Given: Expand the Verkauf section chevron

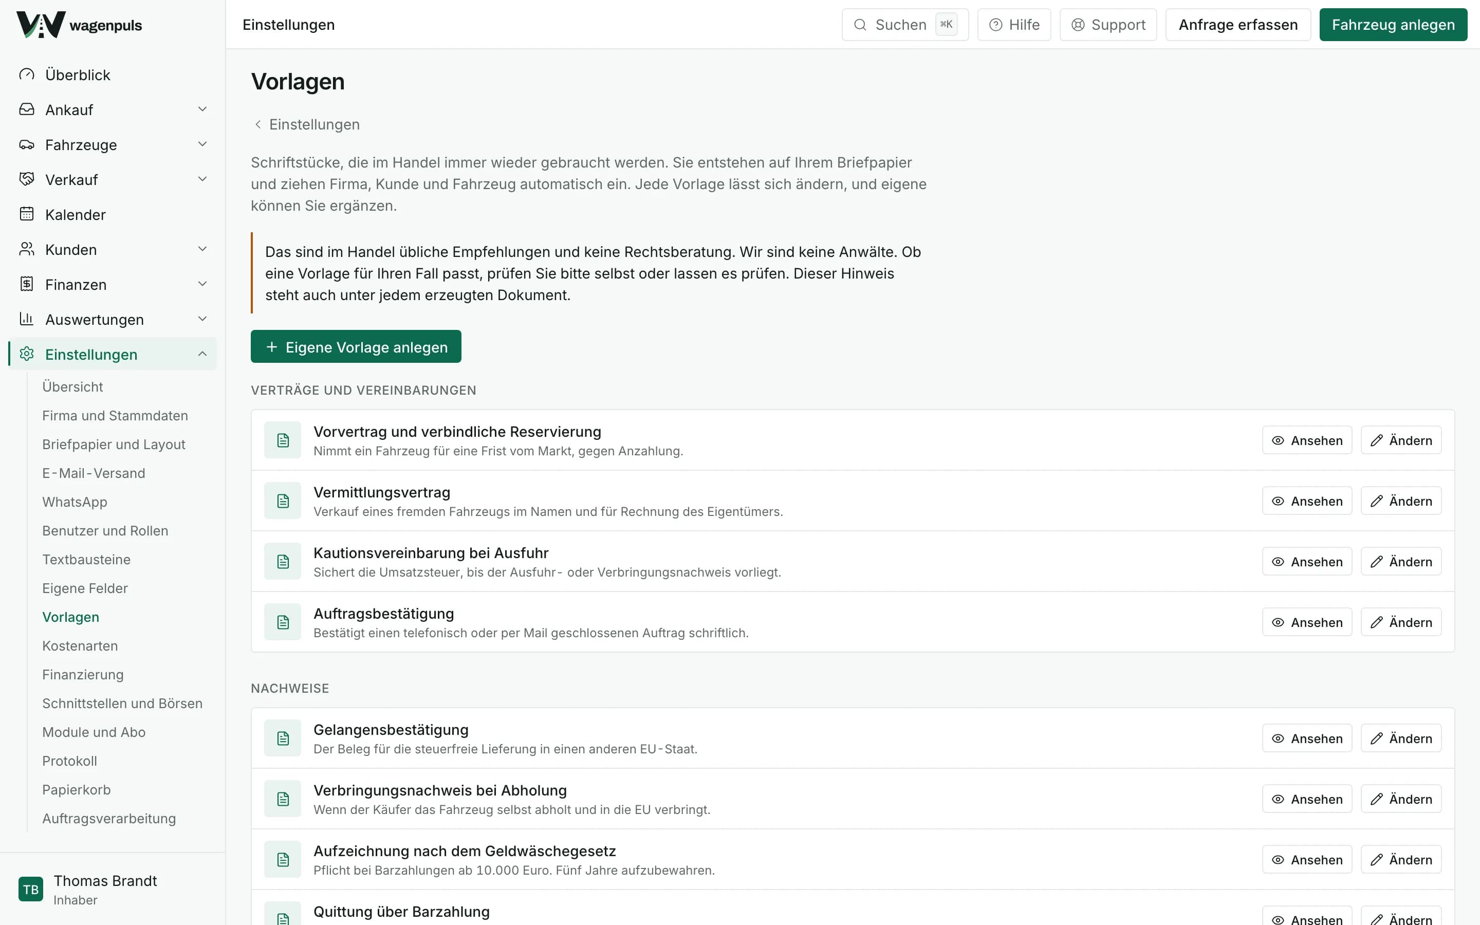Looking at the screenshot, I should 202,179.
